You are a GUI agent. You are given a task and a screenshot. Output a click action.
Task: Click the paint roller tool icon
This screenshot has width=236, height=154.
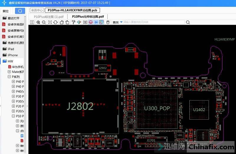pyautogui.click(x=73, y=22)
